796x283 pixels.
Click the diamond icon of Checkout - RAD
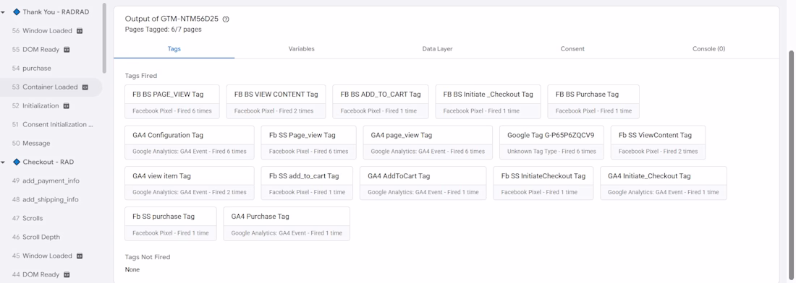click(16, 162)
